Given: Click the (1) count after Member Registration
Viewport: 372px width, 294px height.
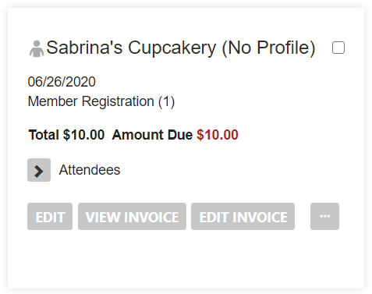Looking at the screenshot, I should (x=166, y=101).
